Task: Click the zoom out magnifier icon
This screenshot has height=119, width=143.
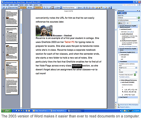Action: [47, 7]
